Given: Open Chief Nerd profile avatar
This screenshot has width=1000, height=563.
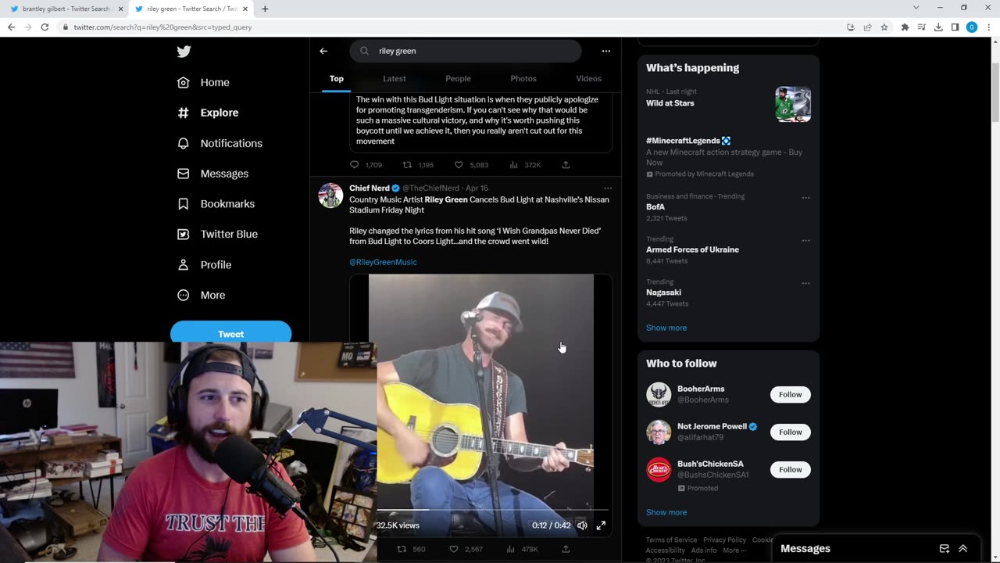Looking at the screenshot, I should (x=330, y=195).
